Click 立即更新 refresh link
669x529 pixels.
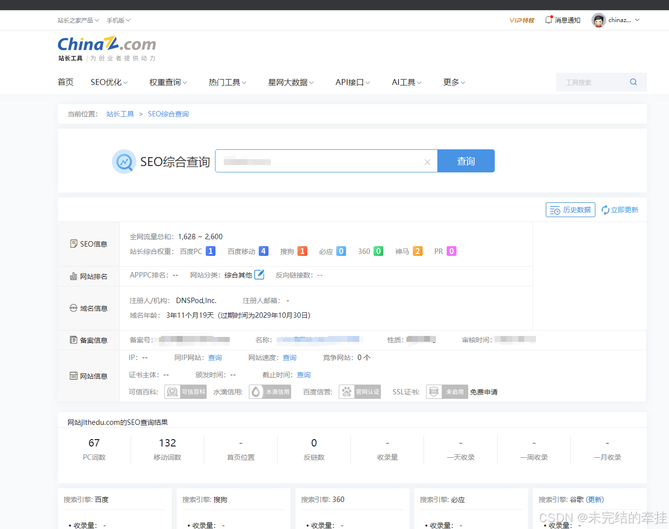pyautogui.click(x=620, y=210)
